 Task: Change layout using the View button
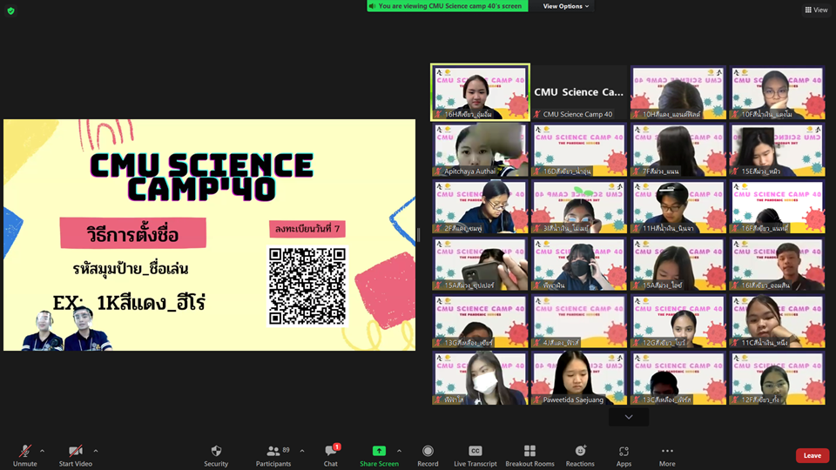coord(816,10)
